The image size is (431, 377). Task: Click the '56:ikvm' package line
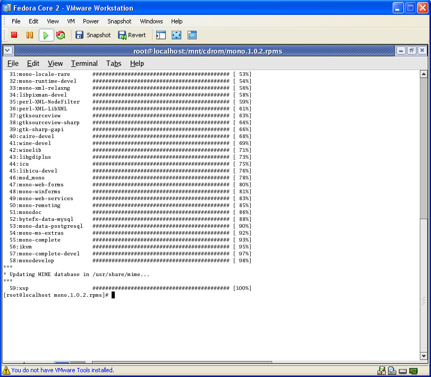click(131, 247)
